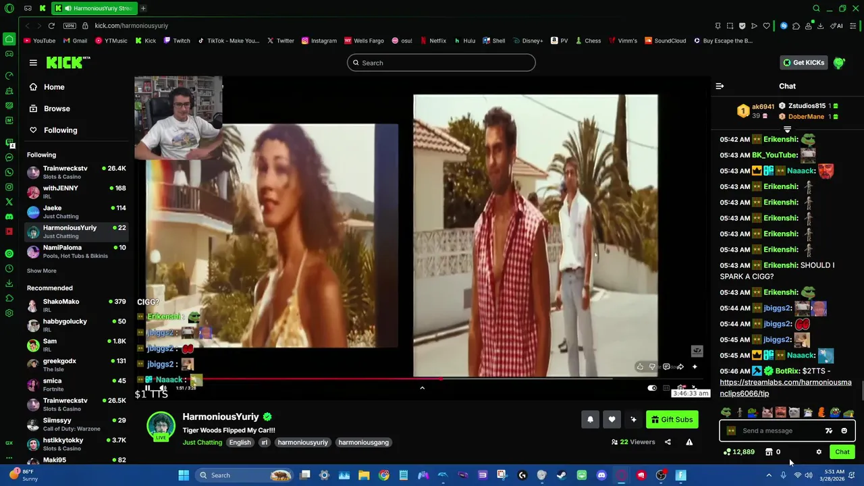Click the ak6941 top gifter name
Viewport: 864px width, 486px height.
click(763, 107)
